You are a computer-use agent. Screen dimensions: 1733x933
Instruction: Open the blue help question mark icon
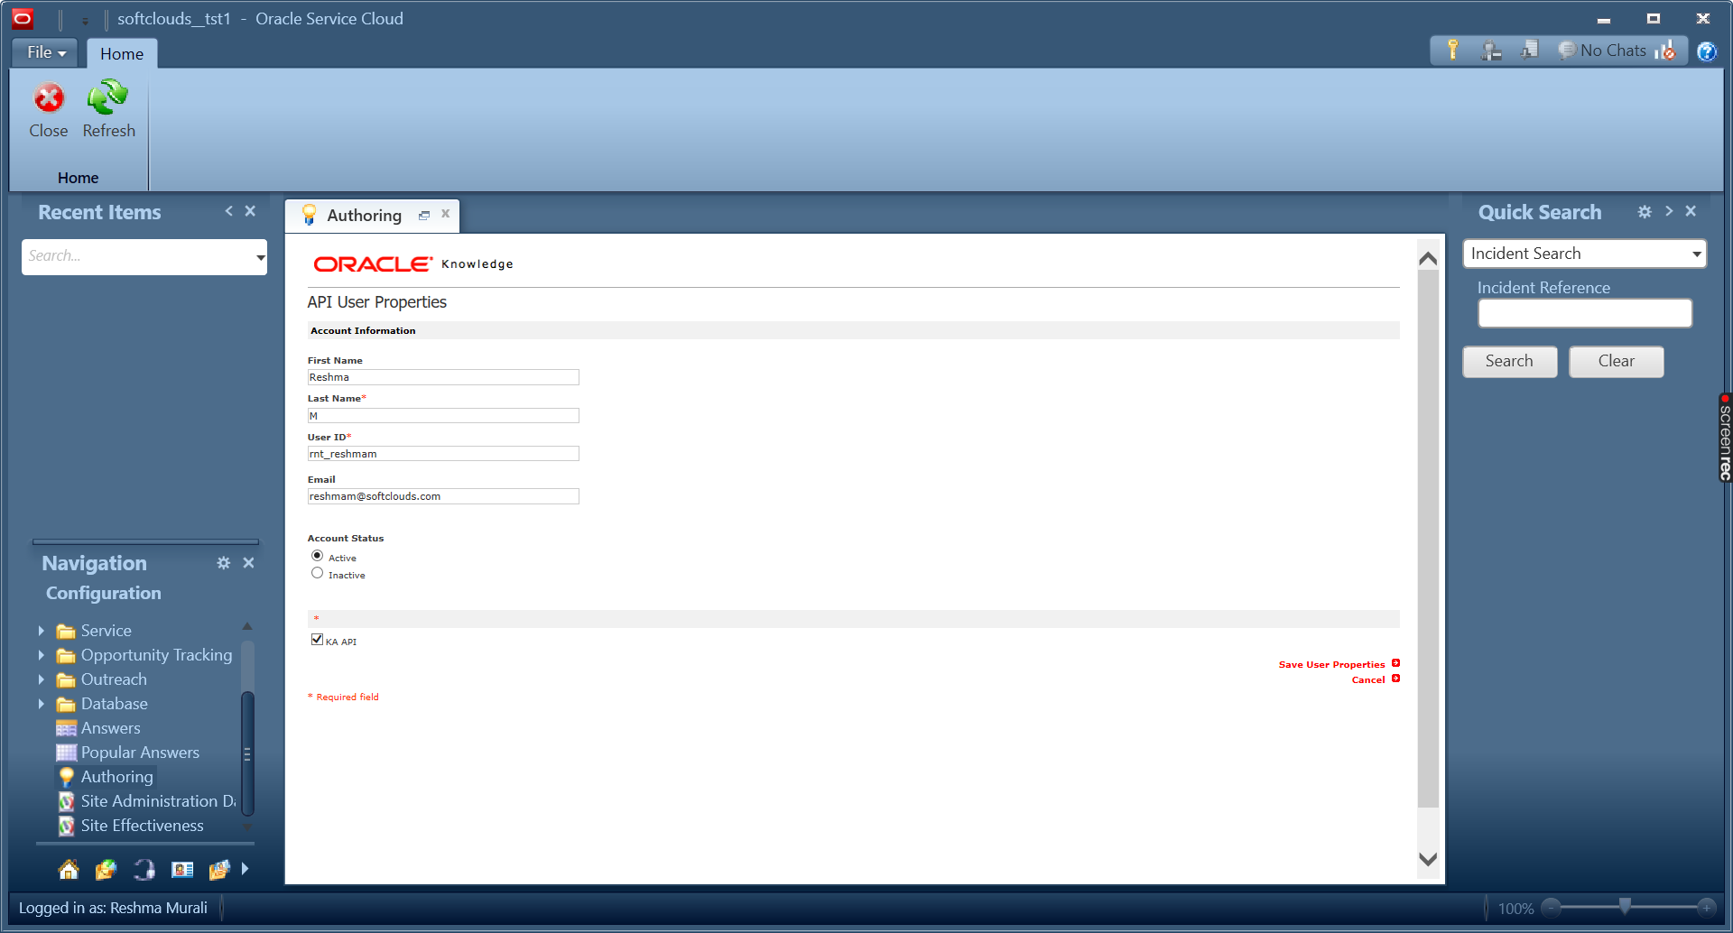[1706, 51]
